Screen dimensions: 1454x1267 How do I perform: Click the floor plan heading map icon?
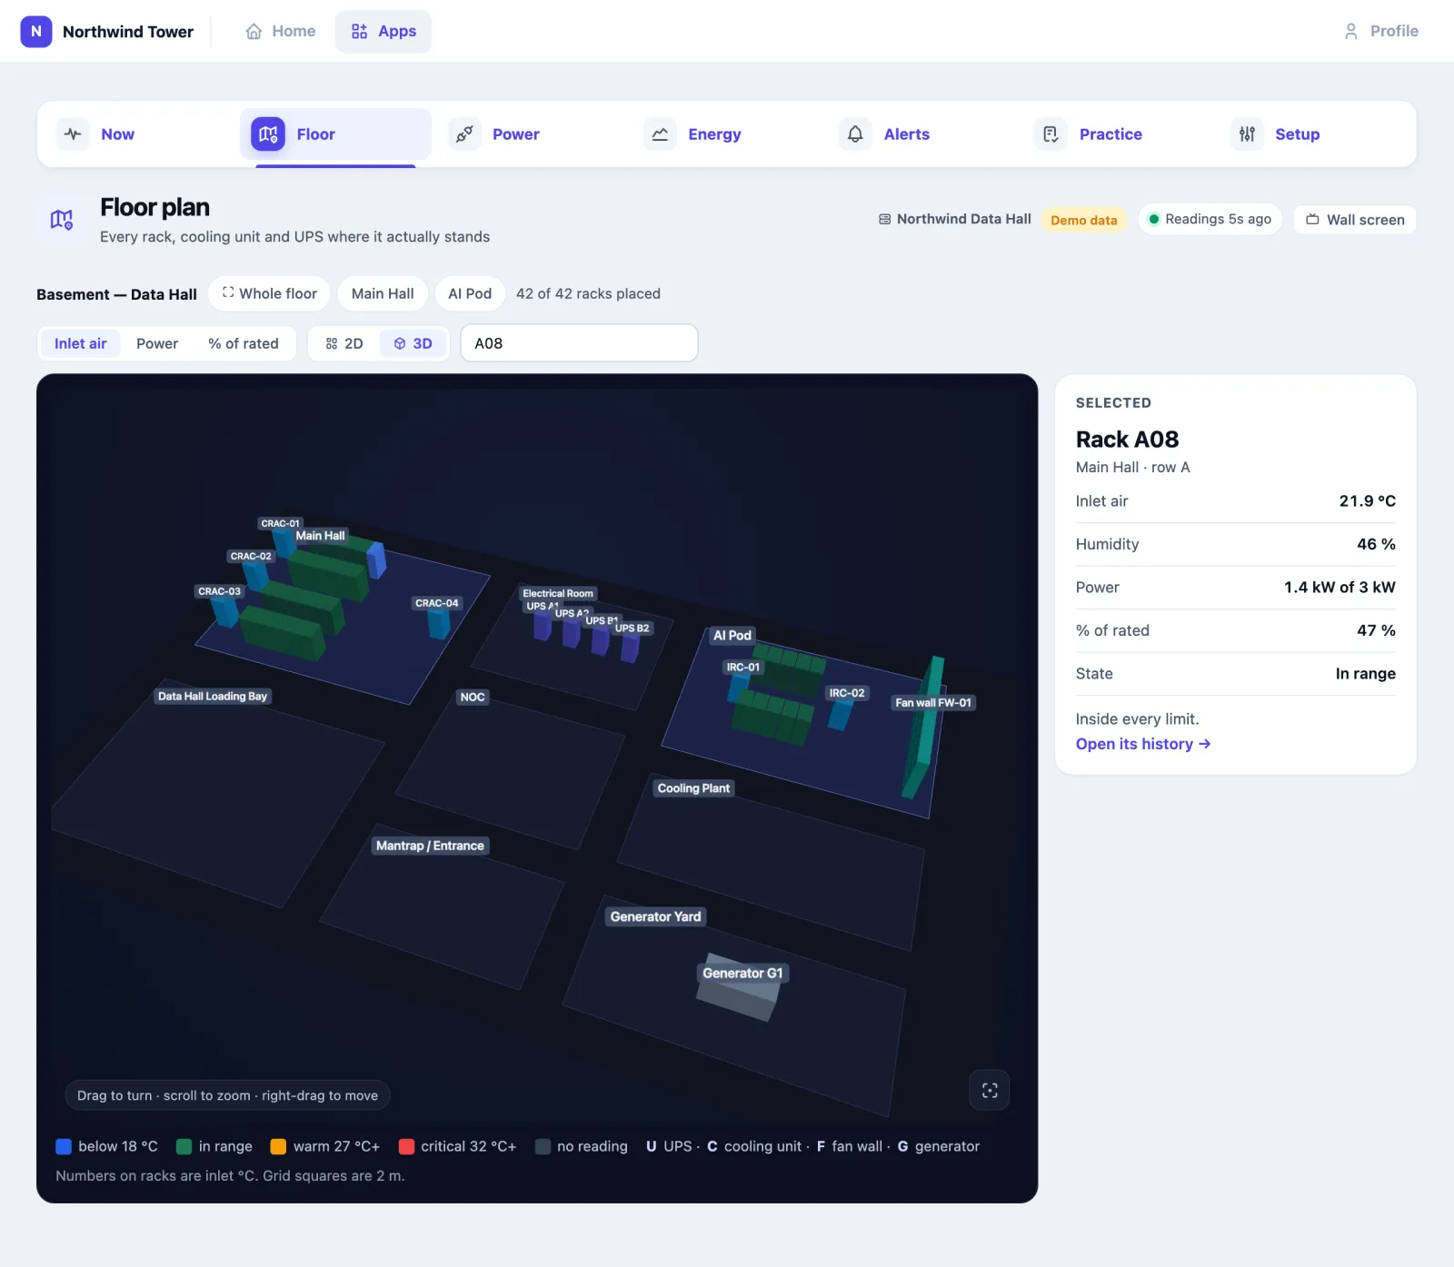[62, 220]
